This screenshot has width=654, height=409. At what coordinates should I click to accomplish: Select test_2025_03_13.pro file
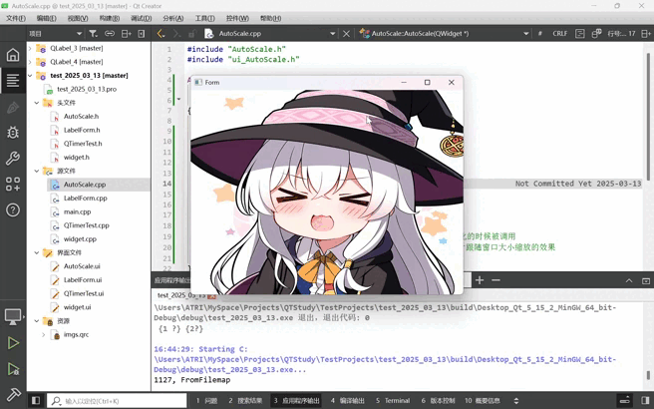tap(87, 90)
